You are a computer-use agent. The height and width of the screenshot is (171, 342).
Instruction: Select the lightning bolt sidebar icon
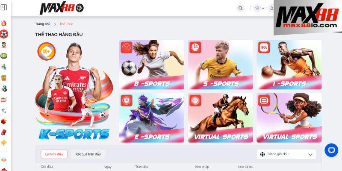click(x=4, y=143)
